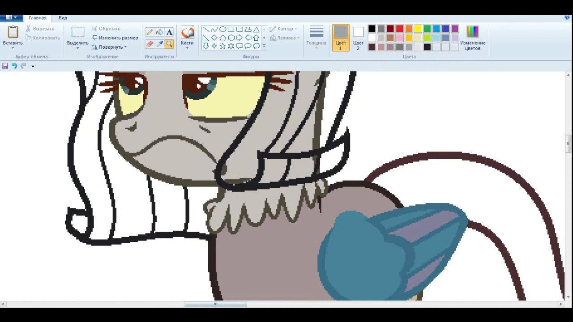Switch to the Вид tab
Screen dimensions: 573x322
(x=63, y=18)
